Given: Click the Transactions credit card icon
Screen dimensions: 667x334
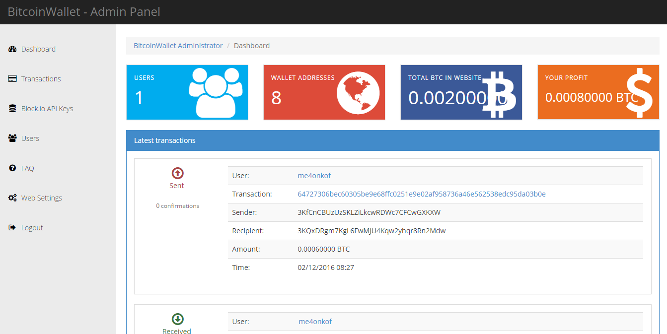Looking at the screenshot, I should pyautogui.click(x=12, y=79).
